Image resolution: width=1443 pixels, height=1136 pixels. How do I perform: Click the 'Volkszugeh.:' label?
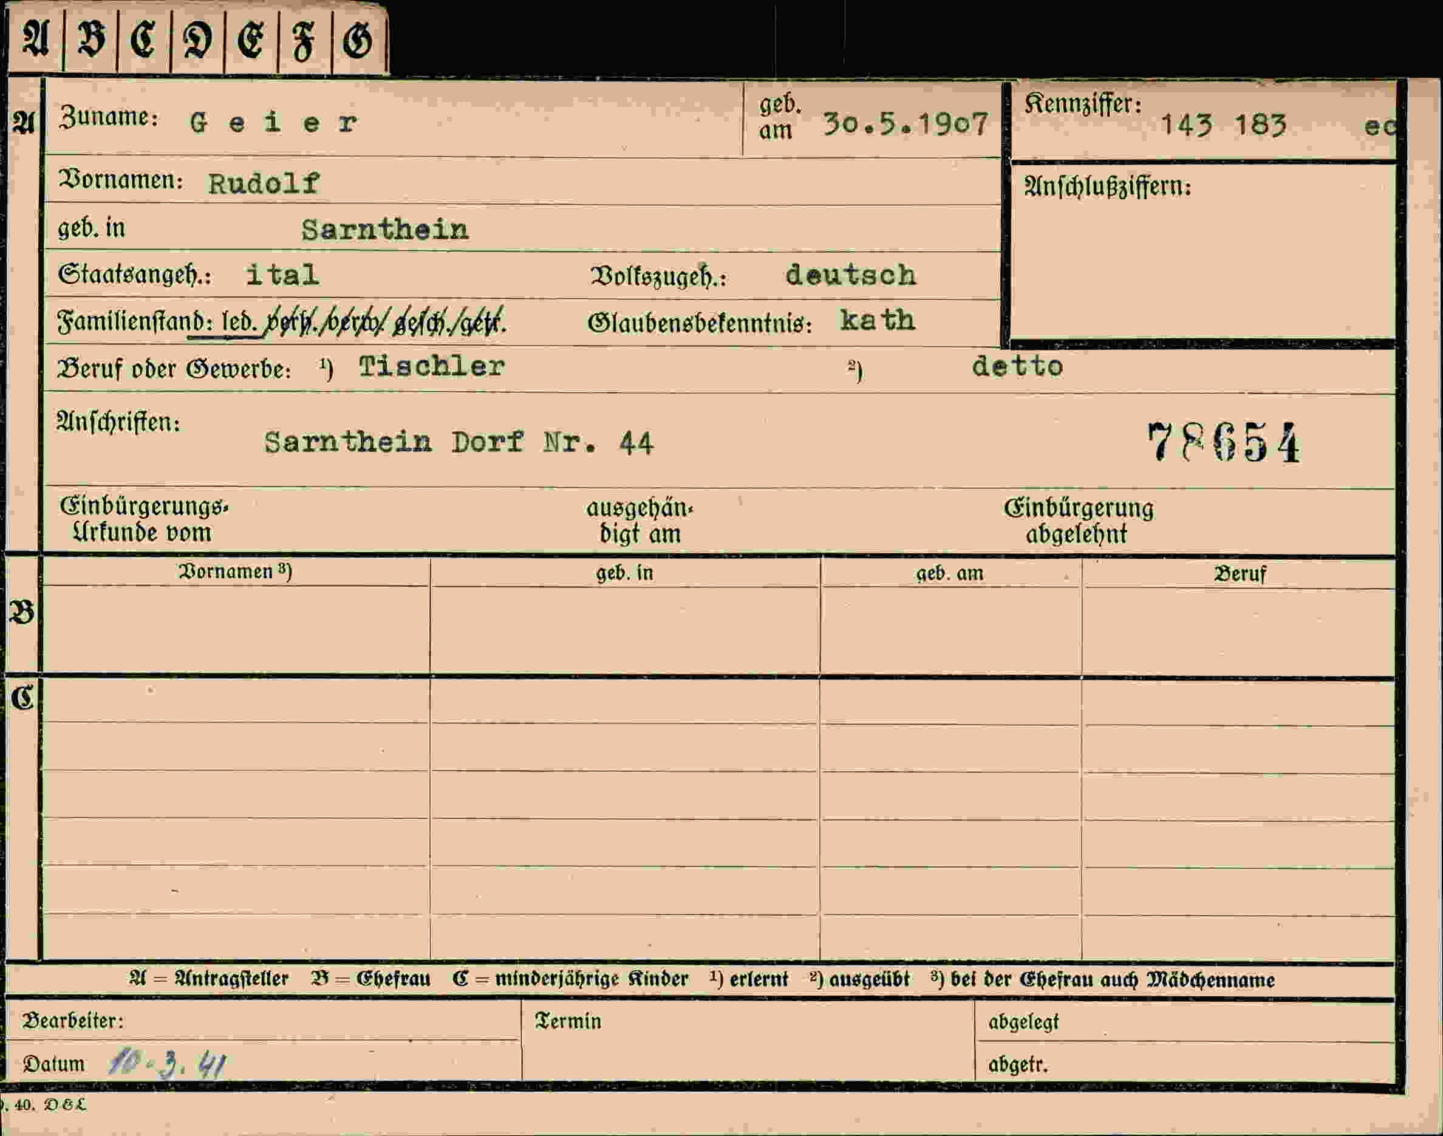coord(658,276)
